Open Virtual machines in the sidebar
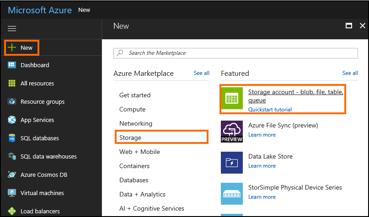Screen dimensions: 369x217 point(42,193)
